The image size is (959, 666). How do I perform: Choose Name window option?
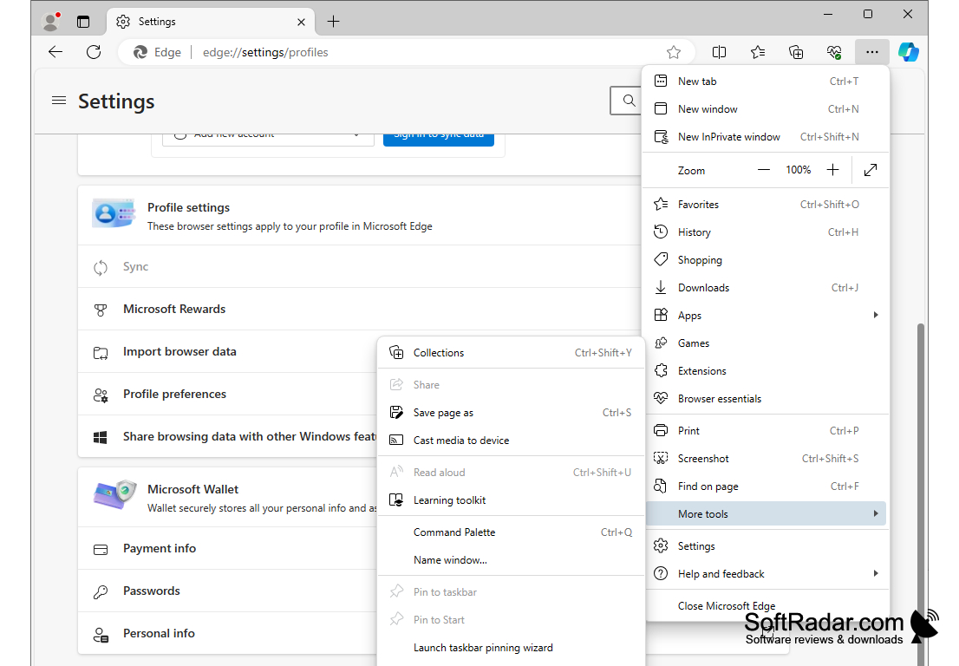(511, 560)
